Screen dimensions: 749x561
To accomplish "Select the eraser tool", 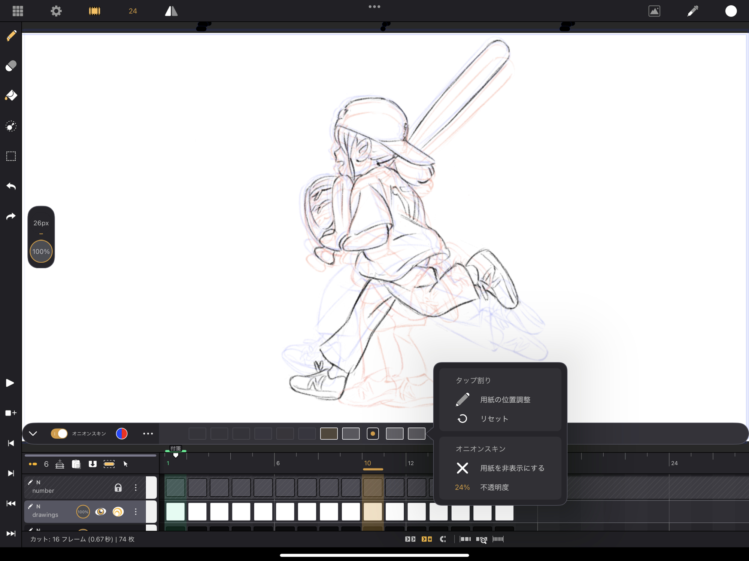I will pyautogui.click(x=11, y=66).
